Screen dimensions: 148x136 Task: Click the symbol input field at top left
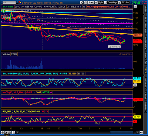(x=9, y=3)
